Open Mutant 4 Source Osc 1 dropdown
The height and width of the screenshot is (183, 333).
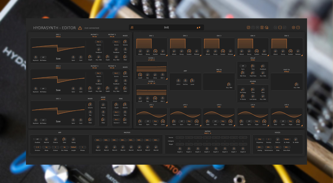point(116,73)
